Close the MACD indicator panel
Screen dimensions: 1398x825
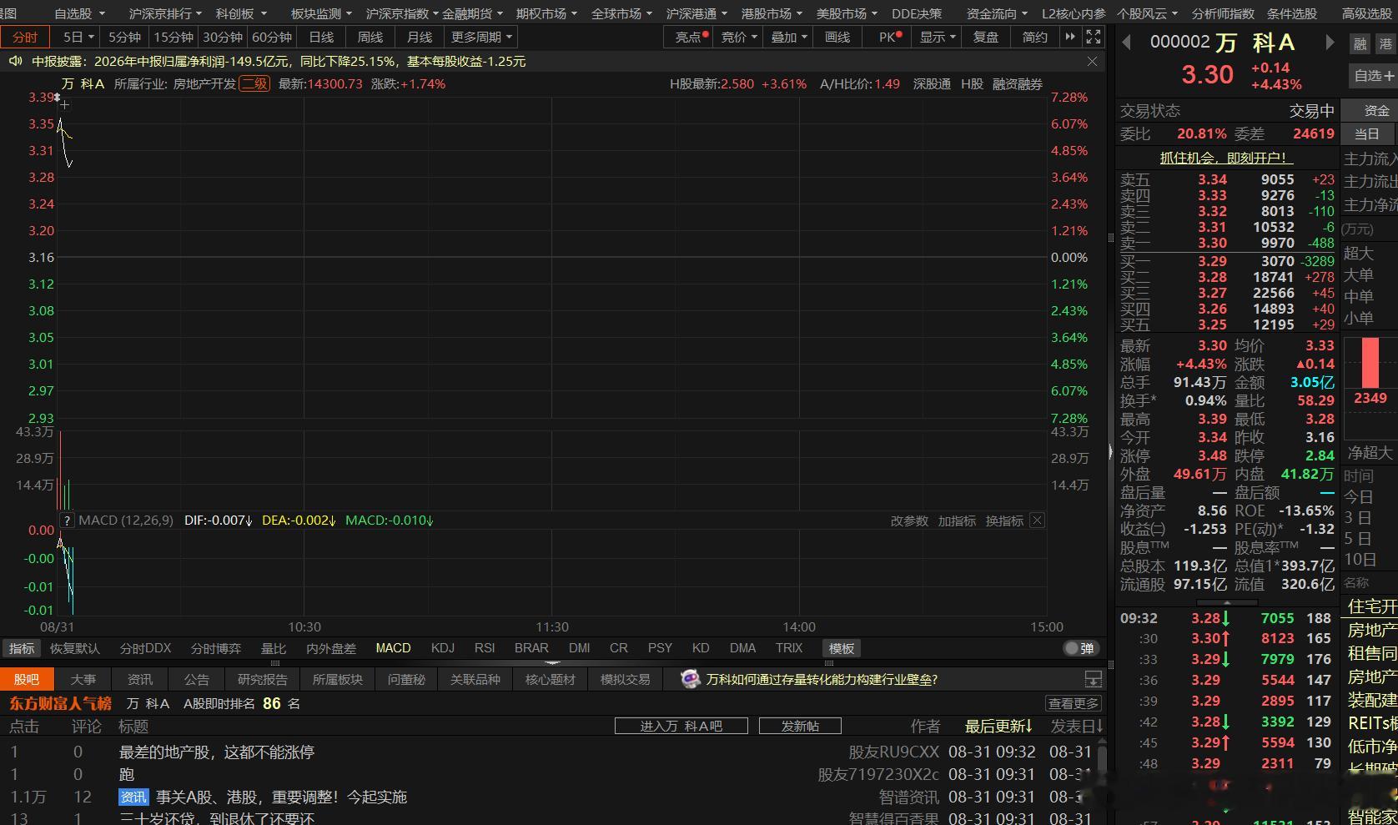click(x=1037, y=521)
